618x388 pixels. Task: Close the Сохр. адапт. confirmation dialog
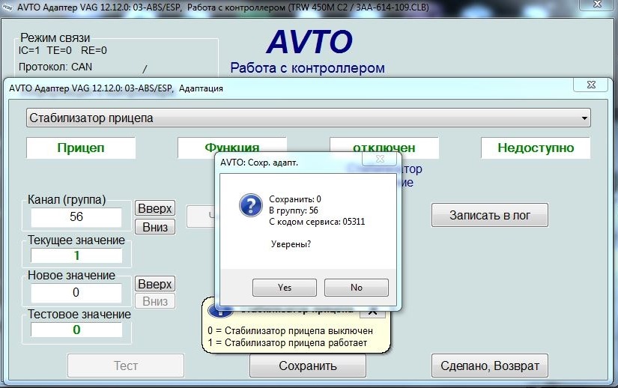(379, 159)
